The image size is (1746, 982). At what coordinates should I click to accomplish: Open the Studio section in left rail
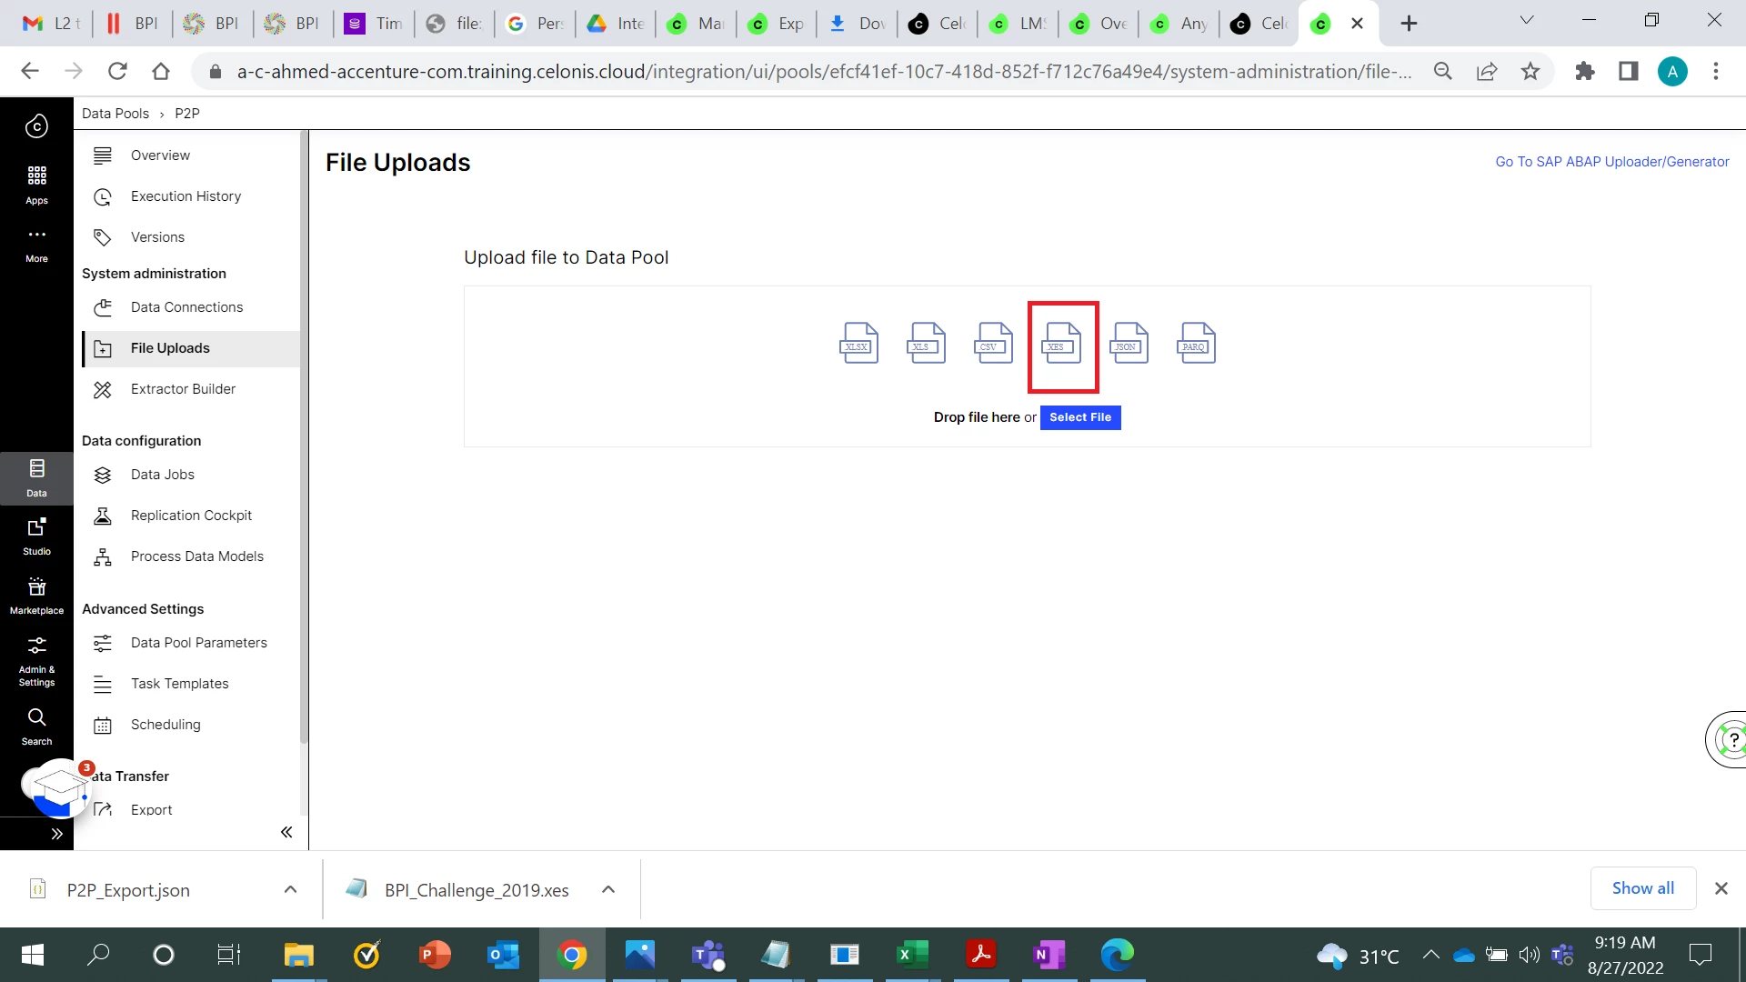(36, 536)
